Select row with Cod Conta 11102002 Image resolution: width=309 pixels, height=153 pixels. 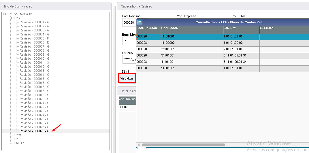(x=223, y=43)
